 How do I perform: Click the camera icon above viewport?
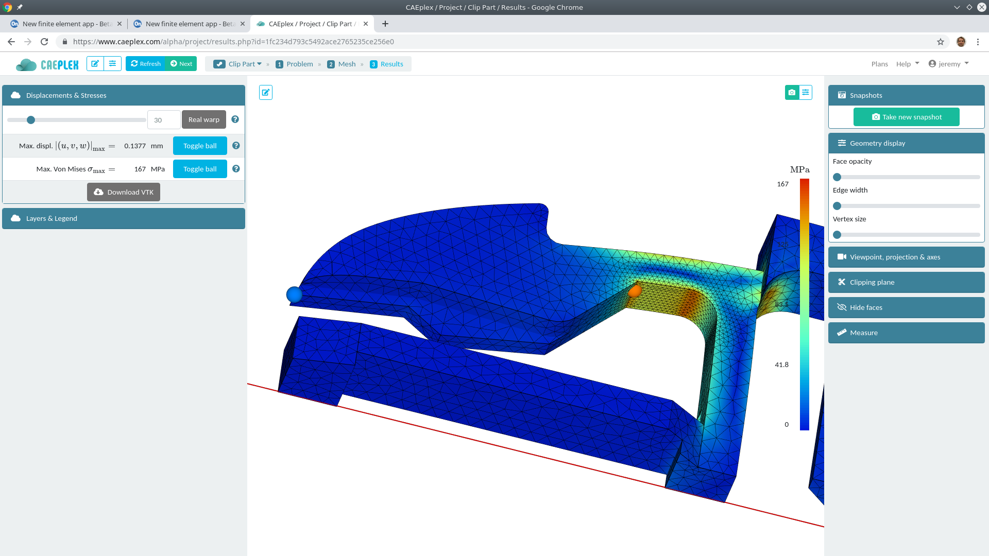792,93
